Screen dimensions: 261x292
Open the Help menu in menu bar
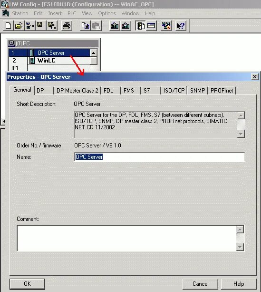coord(150,13)
